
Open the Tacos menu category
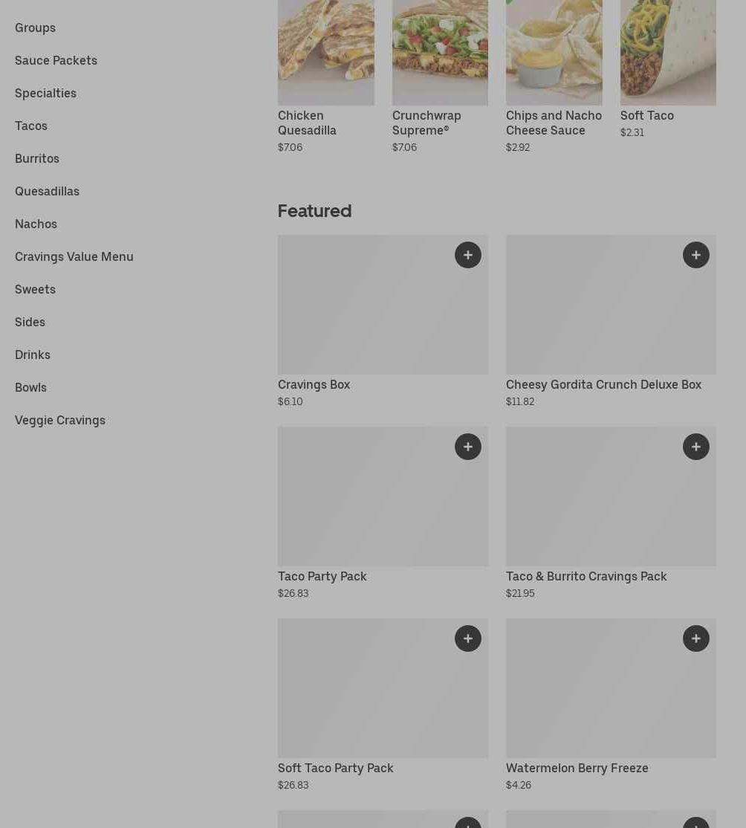pyautogui.click(x=31, y=126)
